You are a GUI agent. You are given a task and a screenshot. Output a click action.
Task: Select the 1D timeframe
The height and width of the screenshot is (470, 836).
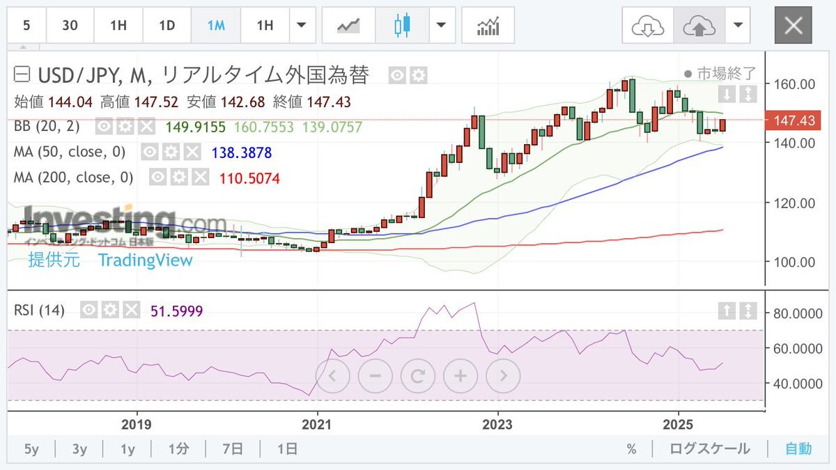pos(167,26)
